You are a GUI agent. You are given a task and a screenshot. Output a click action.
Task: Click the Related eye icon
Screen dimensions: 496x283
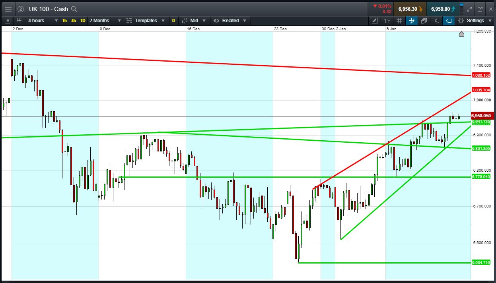coord(216,21)
